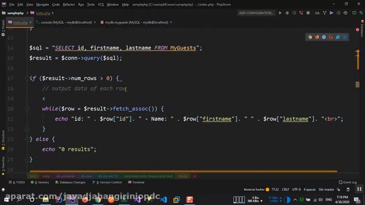This screenshot has height=205, width=365.
Task: Click the Run with Coverage icon
Action: click(294, 13)
